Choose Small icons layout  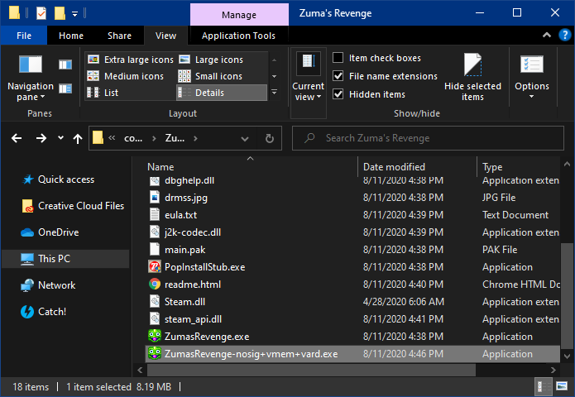[210, 76]
